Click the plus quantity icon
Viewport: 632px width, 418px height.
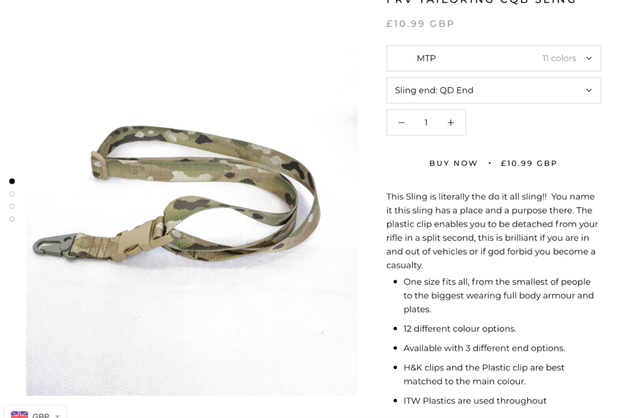click(x=451, y=122)
